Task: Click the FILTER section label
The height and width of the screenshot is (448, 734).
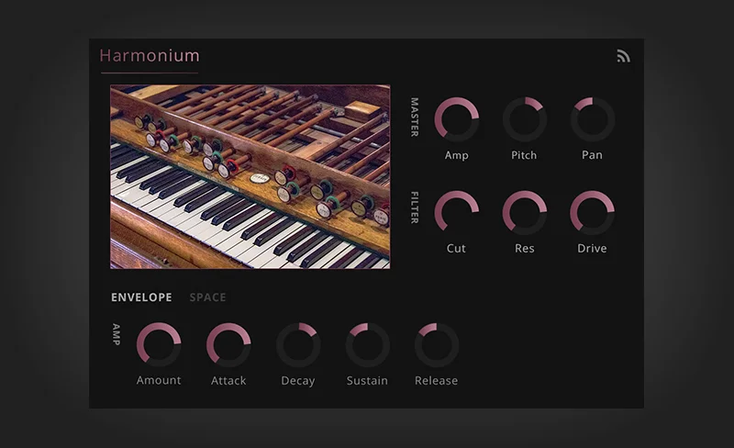Action: pos(415,207)
